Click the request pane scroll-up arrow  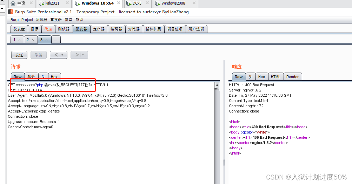tap(217, 85)
